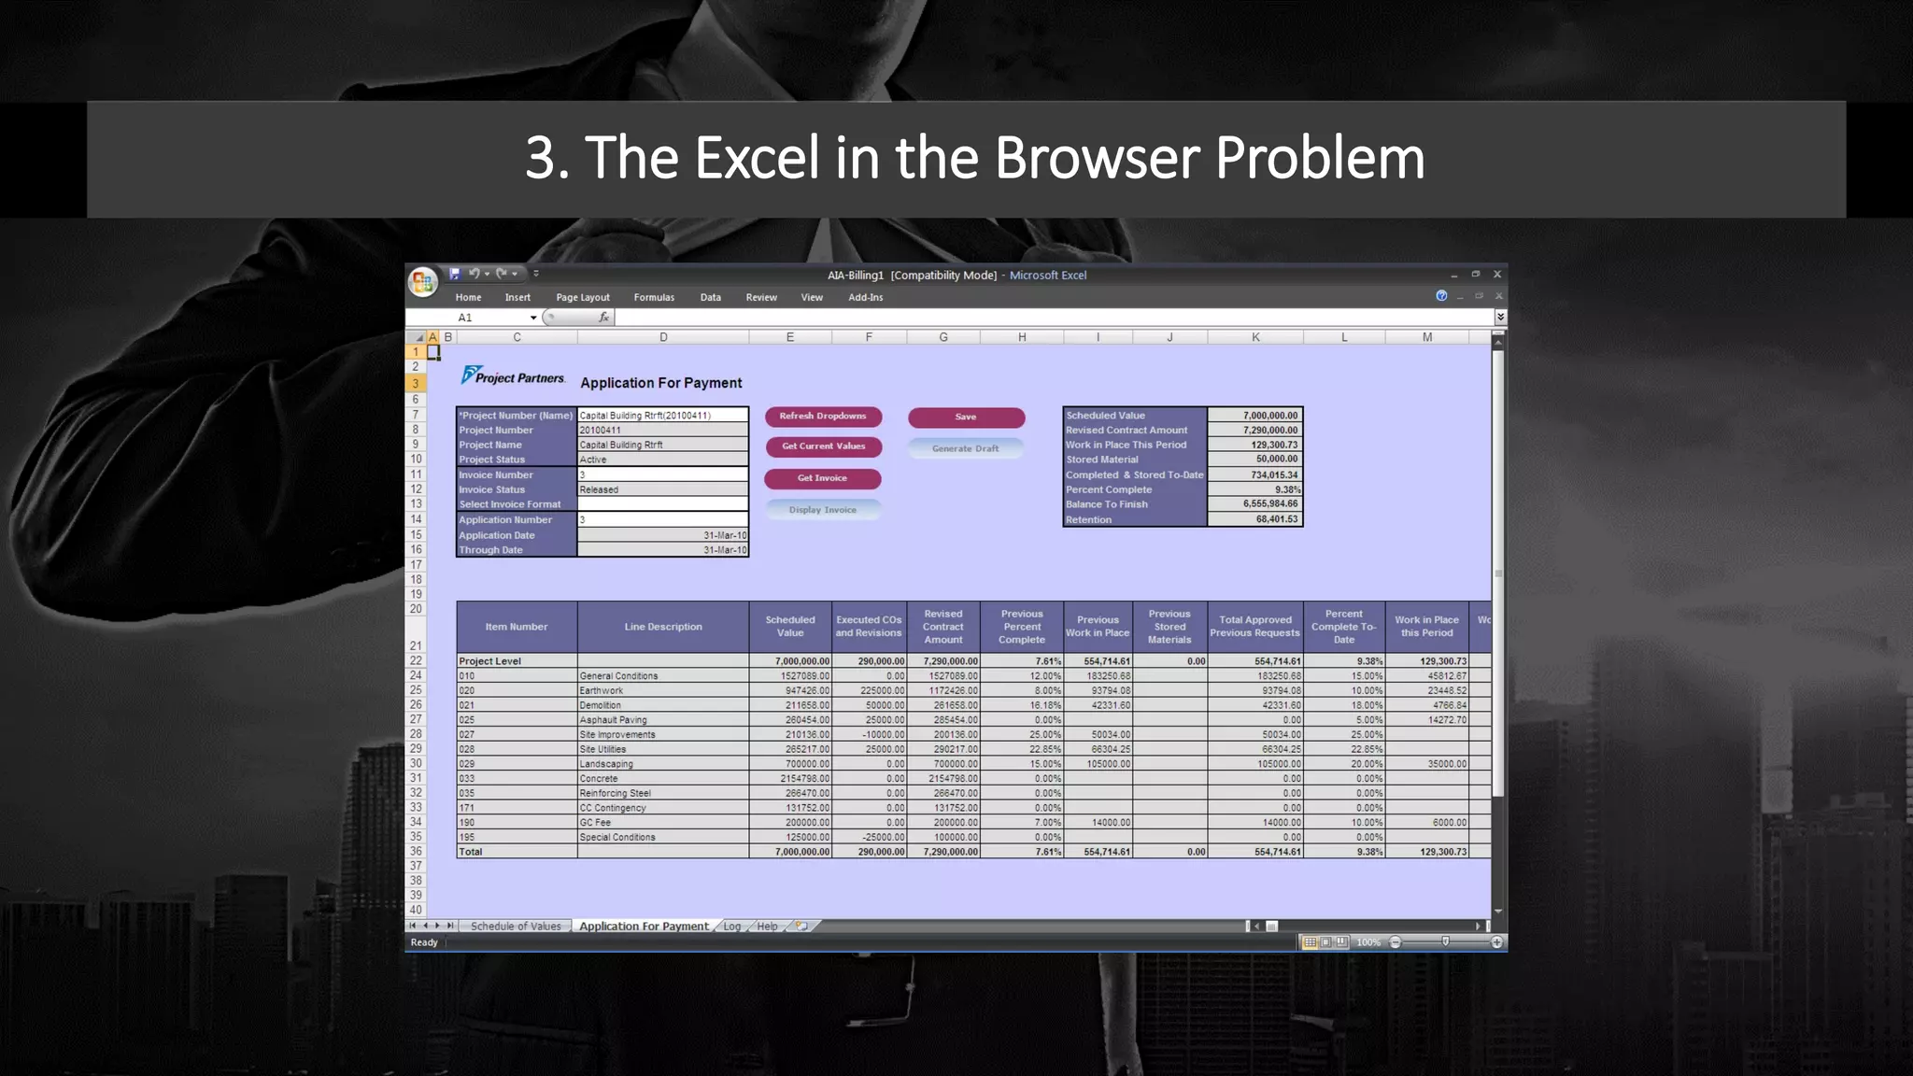Click the zoom slider handle

click(1446, 942)
